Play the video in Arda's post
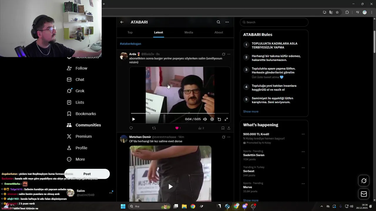The image size is (376, 211). [x=134, y=119]
